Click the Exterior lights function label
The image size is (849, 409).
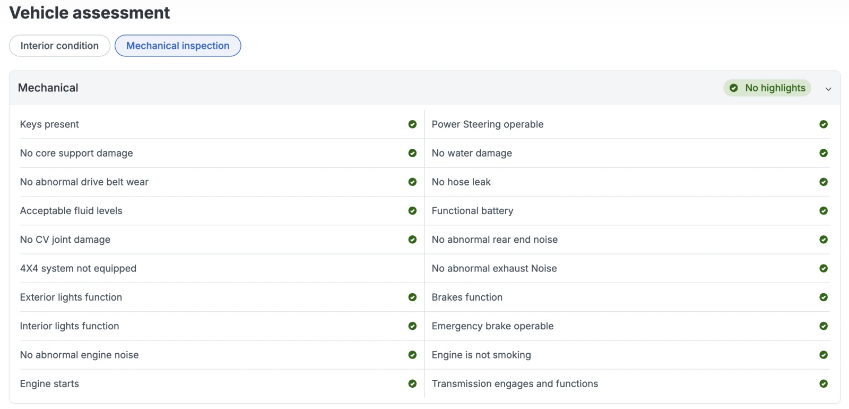pyautogui.click(x=71, y=297)
